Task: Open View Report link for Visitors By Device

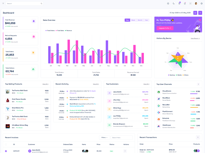Action: [x=195, y=39]
